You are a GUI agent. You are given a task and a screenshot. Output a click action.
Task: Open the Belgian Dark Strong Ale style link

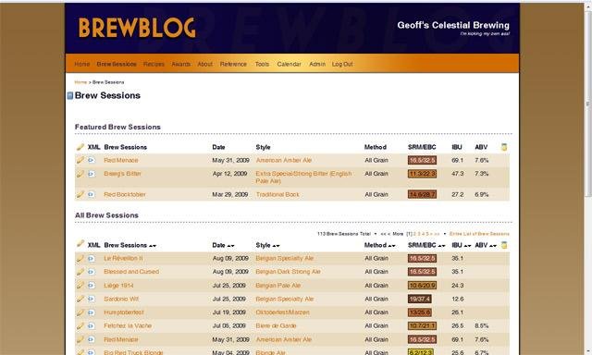pos(288,272)
